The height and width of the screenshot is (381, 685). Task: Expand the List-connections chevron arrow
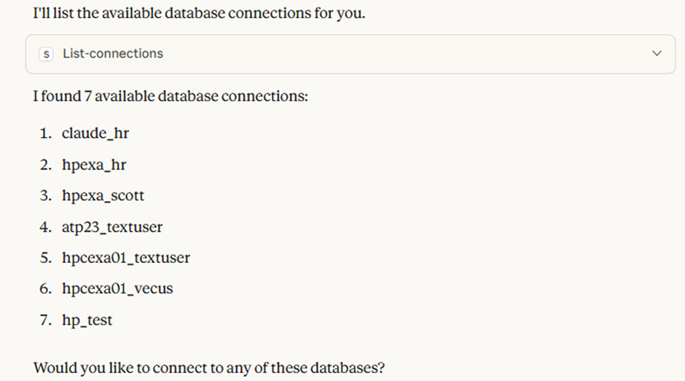[657, 54]
